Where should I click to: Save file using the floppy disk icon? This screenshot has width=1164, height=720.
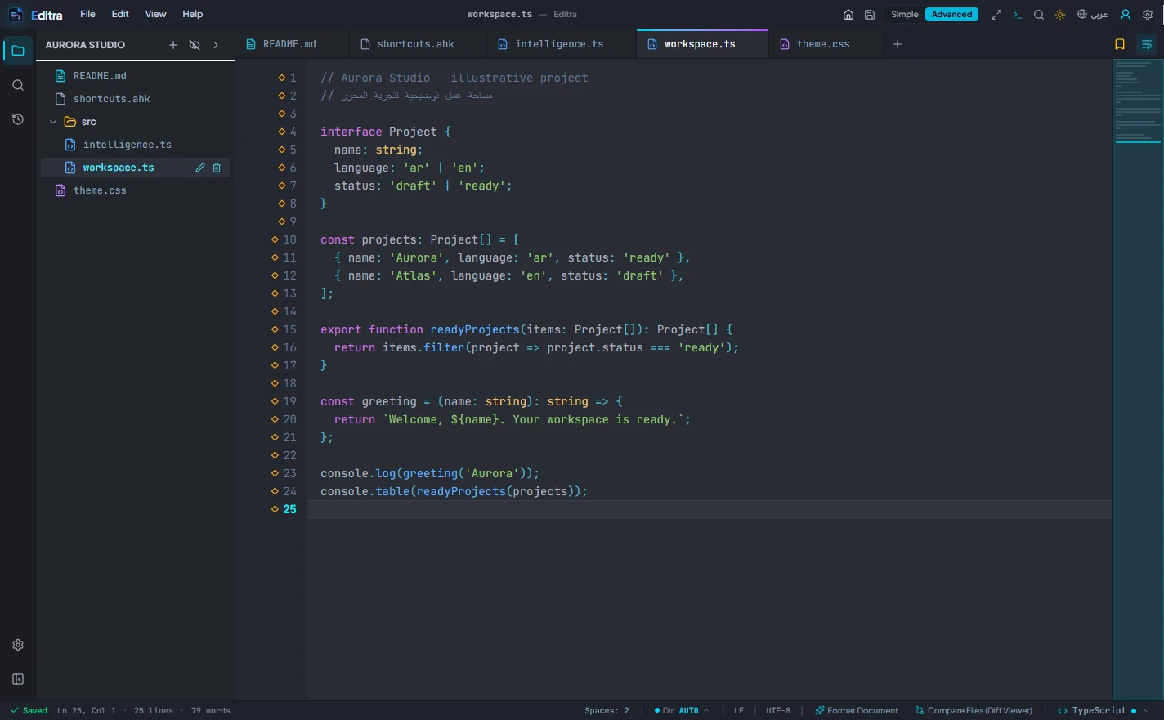pos(870,15)
